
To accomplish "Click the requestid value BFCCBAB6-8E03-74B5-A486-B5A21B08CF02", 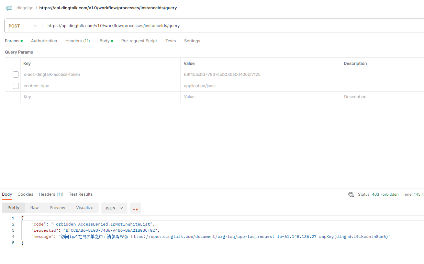I will [111, 230].
